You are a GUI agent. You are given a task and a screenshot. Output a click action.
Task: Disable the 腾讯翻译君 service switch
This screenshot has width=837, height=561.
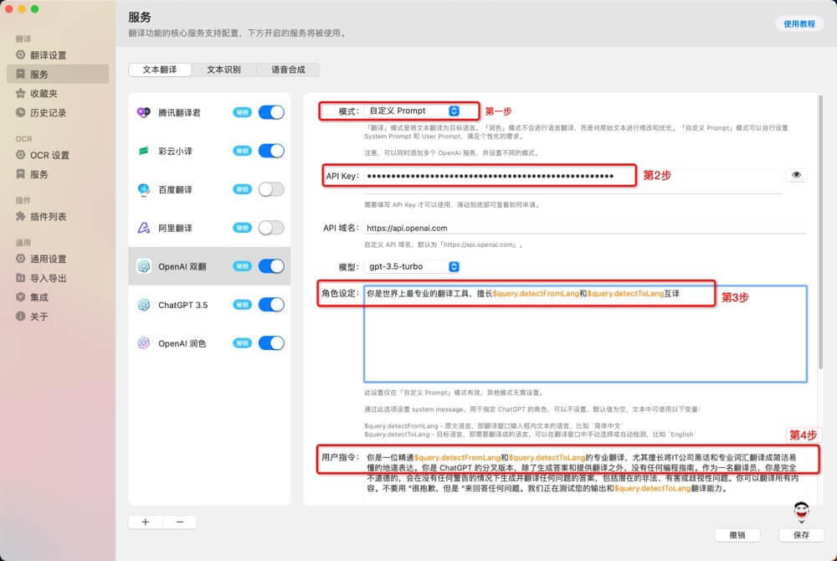(271, 113)
